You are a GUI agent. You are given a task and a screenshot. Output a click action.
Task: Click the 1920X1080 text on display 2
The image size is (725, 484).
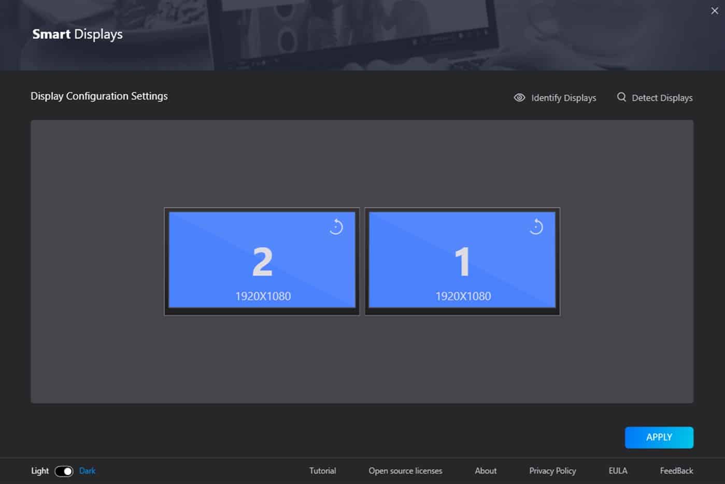coord(263,296)
